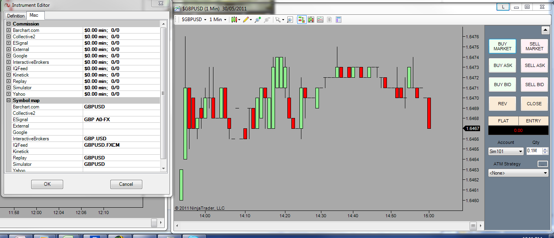Open the $GBPUSD instrument dropdown
Viewport: 554px width, 238px height.
pyautogui.click(x=194, y=19)
